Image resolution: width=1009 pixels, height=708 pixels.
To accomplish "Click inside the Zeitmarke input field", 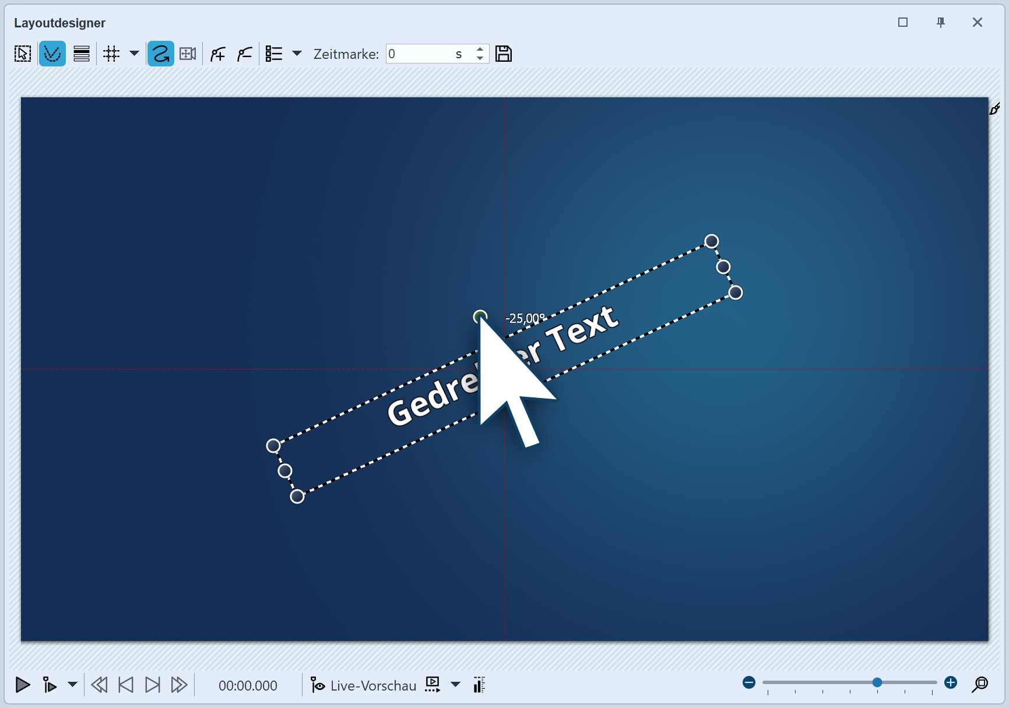I will click(x=426, y=54).
